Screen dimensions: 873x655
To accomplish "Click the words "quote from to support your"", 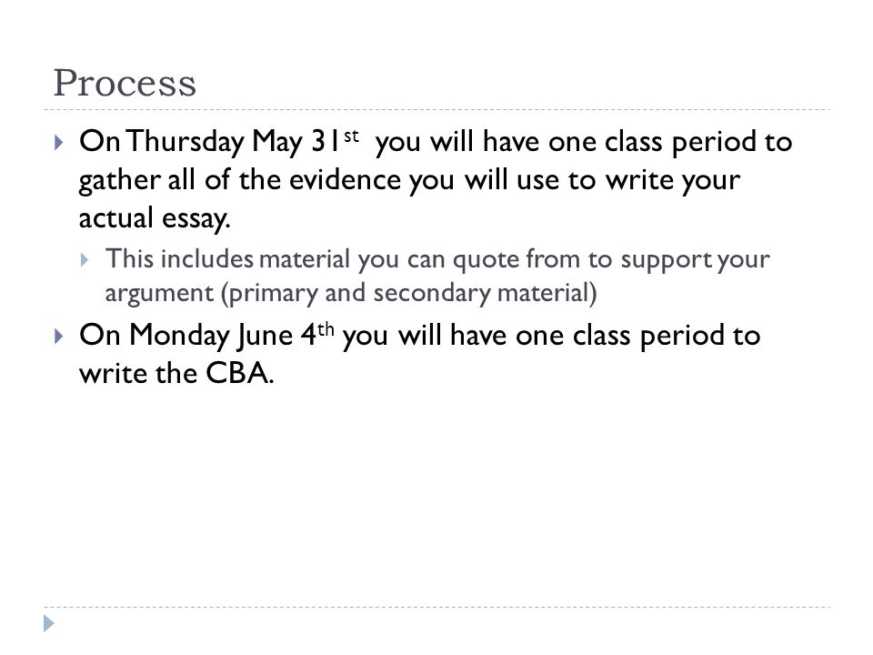I will click(611, 259).
